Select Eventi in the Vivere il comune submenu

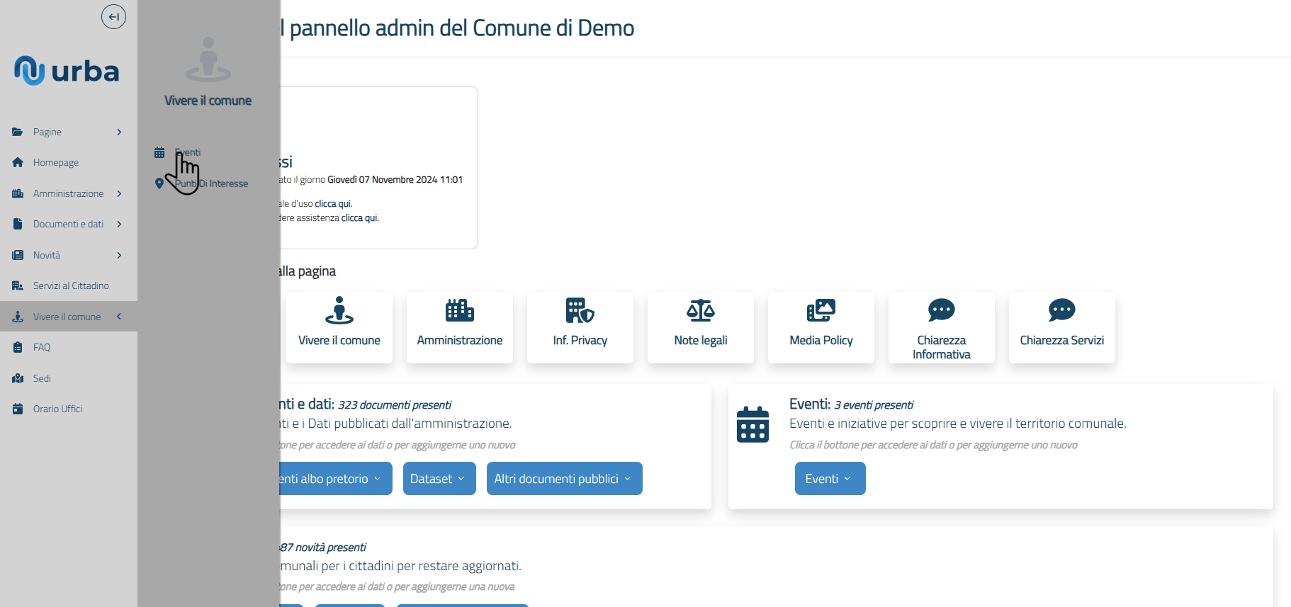coord(188,152)
